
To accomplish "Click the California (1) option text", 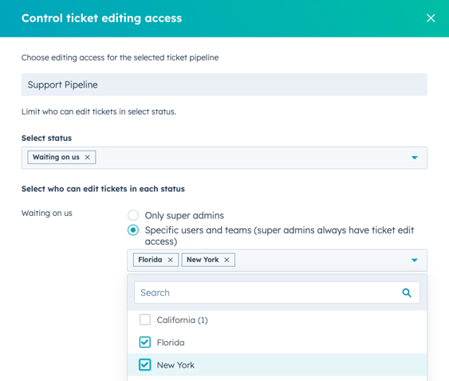I will 182,320.
